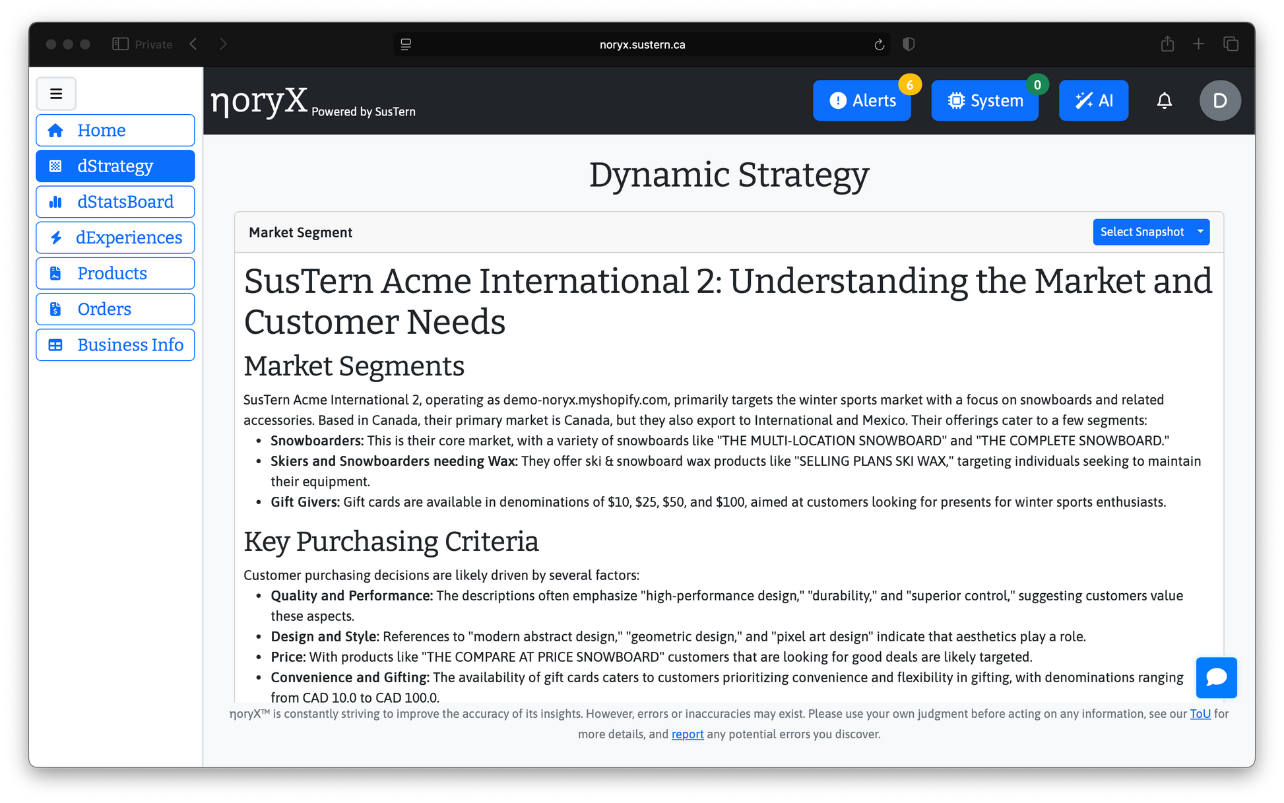
Task: Click the browser forward arrow
Action: pos(223,44)
